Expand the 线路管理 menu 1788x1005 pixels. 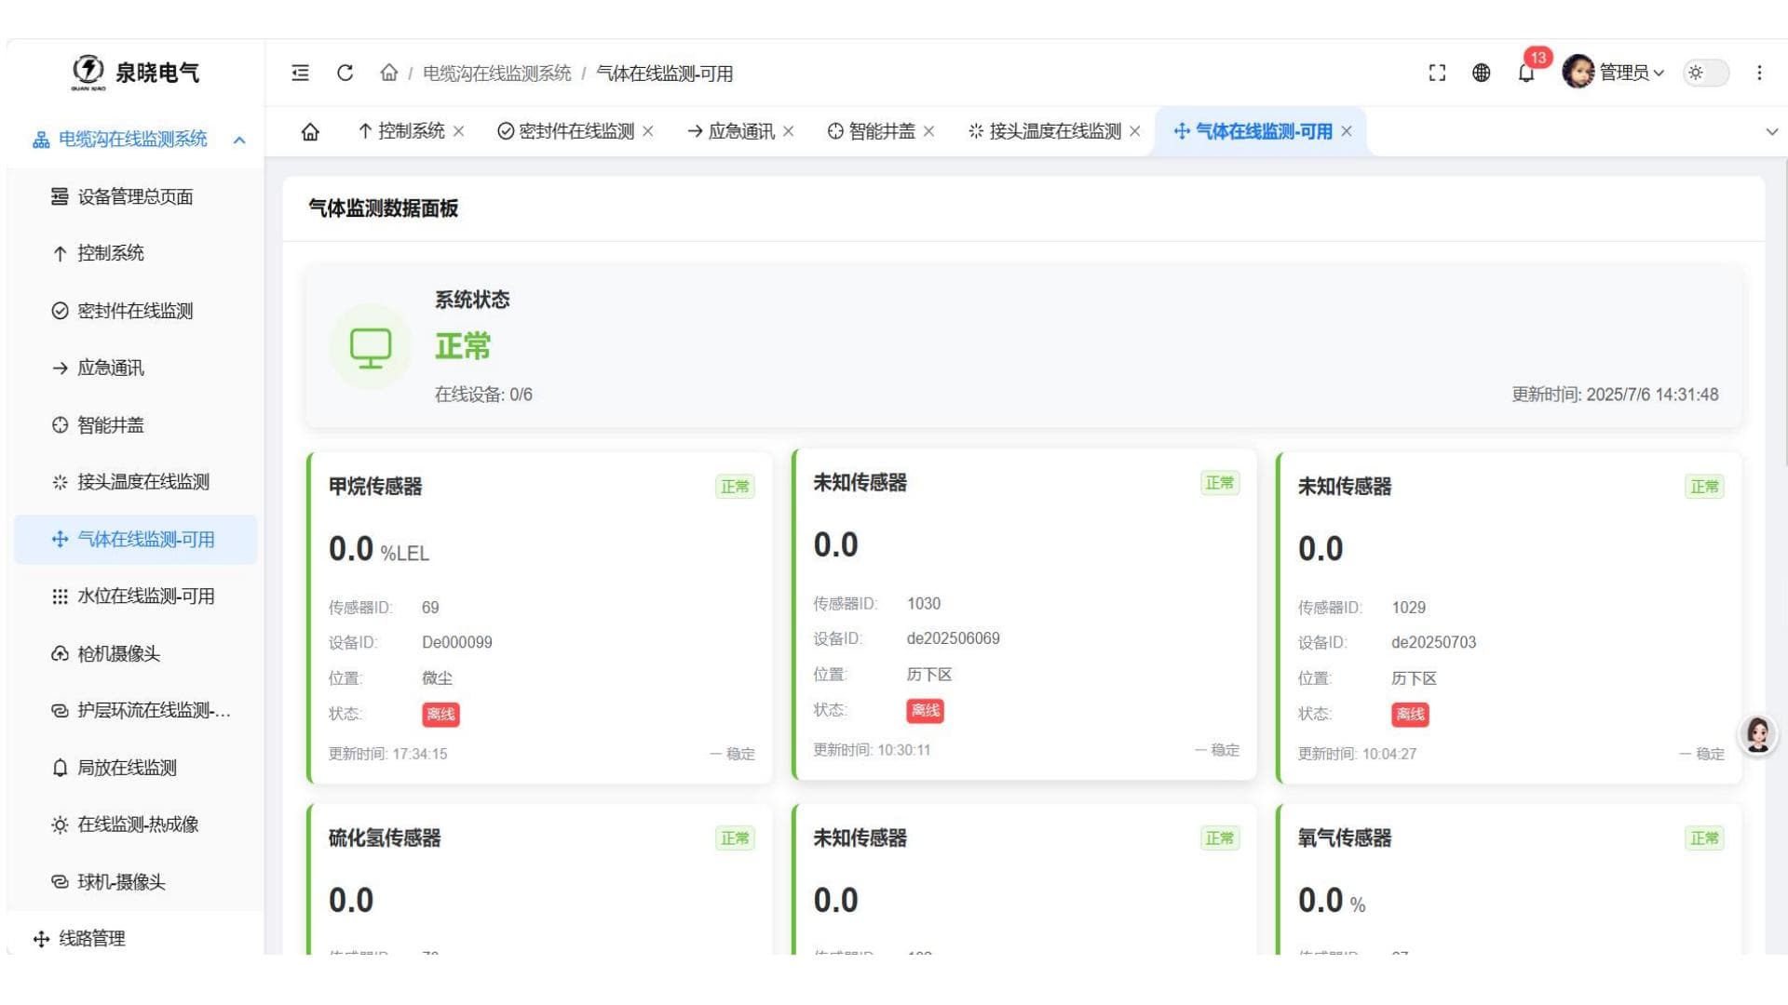135,938
